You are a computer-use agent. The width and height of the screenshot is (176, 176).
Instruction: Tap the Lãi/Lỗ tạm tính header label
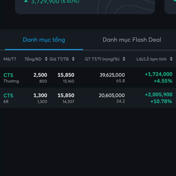[151, 59]
